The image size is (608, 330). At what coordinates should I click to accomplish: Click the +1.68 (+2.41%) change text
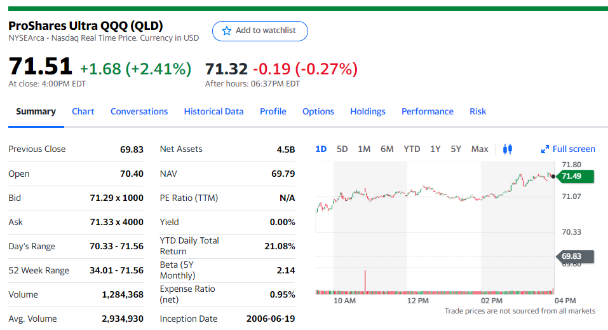point(136,69)
